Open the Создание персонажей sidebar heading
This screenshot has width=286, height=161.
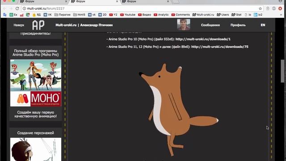point(36,133)
